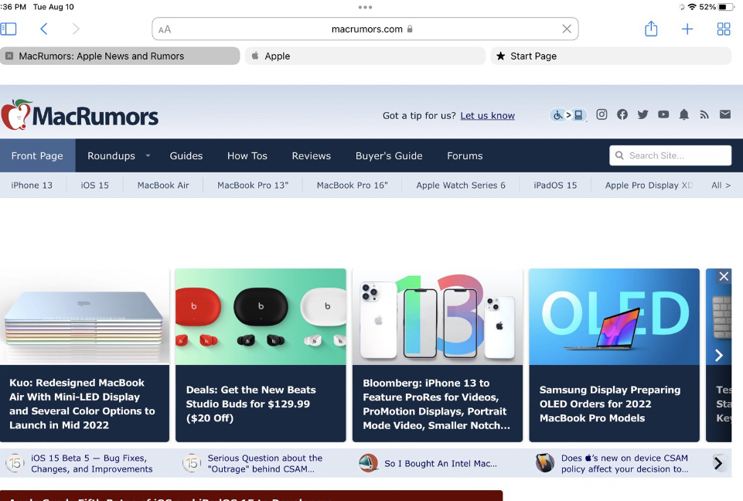Open MacRumors Facebook page
The width and height of the screenshot is (743, 501).
tap(622, 114)
